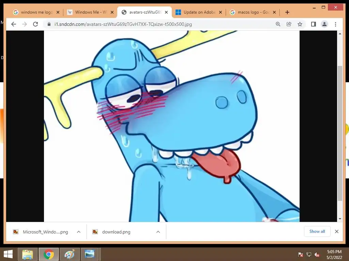Image resolution: width=349 pixels, height=261 pixels.
Task: Click the page scrollbar up arrow
Action: tap(340, 34)
